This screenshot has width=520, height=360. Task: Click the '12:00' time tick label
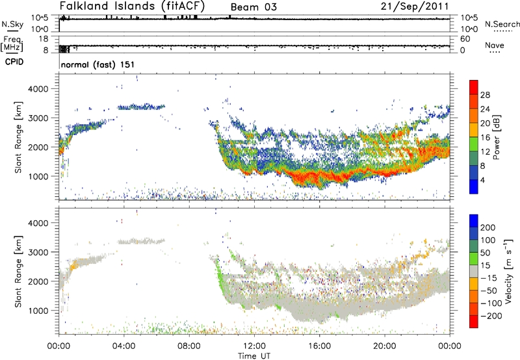254,346
